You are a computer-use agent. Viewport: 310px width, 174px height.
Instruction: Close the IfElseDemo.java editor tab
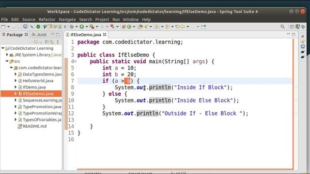point(105,34)
